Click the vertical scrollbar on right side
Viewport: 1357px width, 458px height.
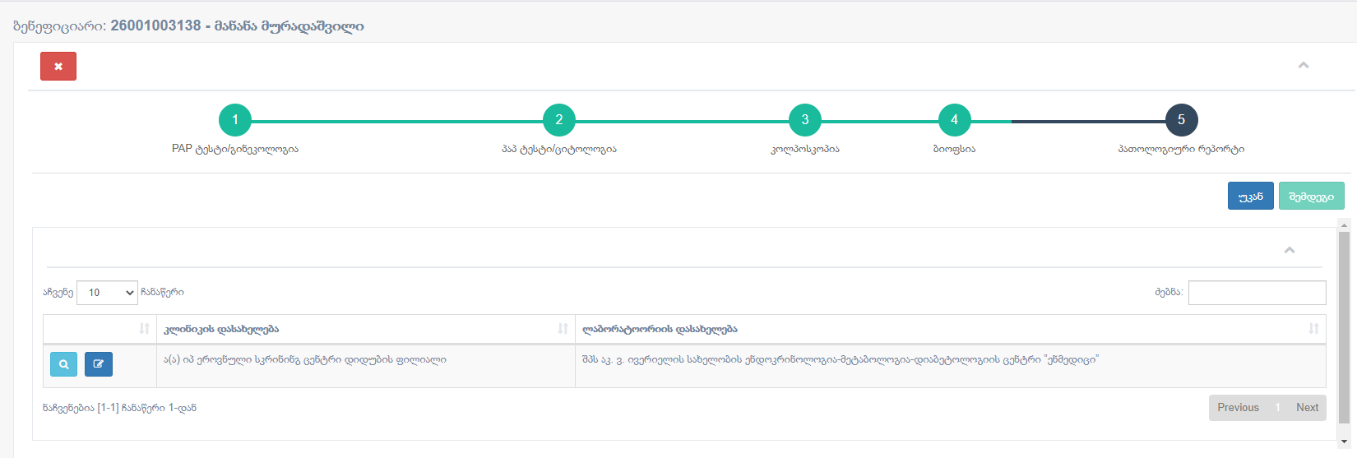pyautogui.click(x=1345, y=329)
